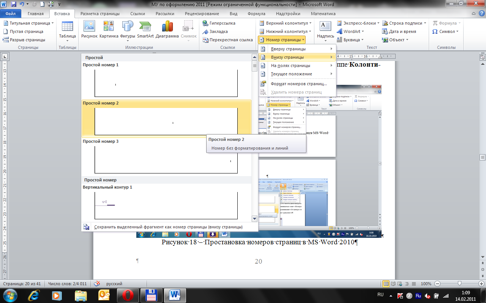Open Internet Explorer from the taskbar

click(35, 295)
